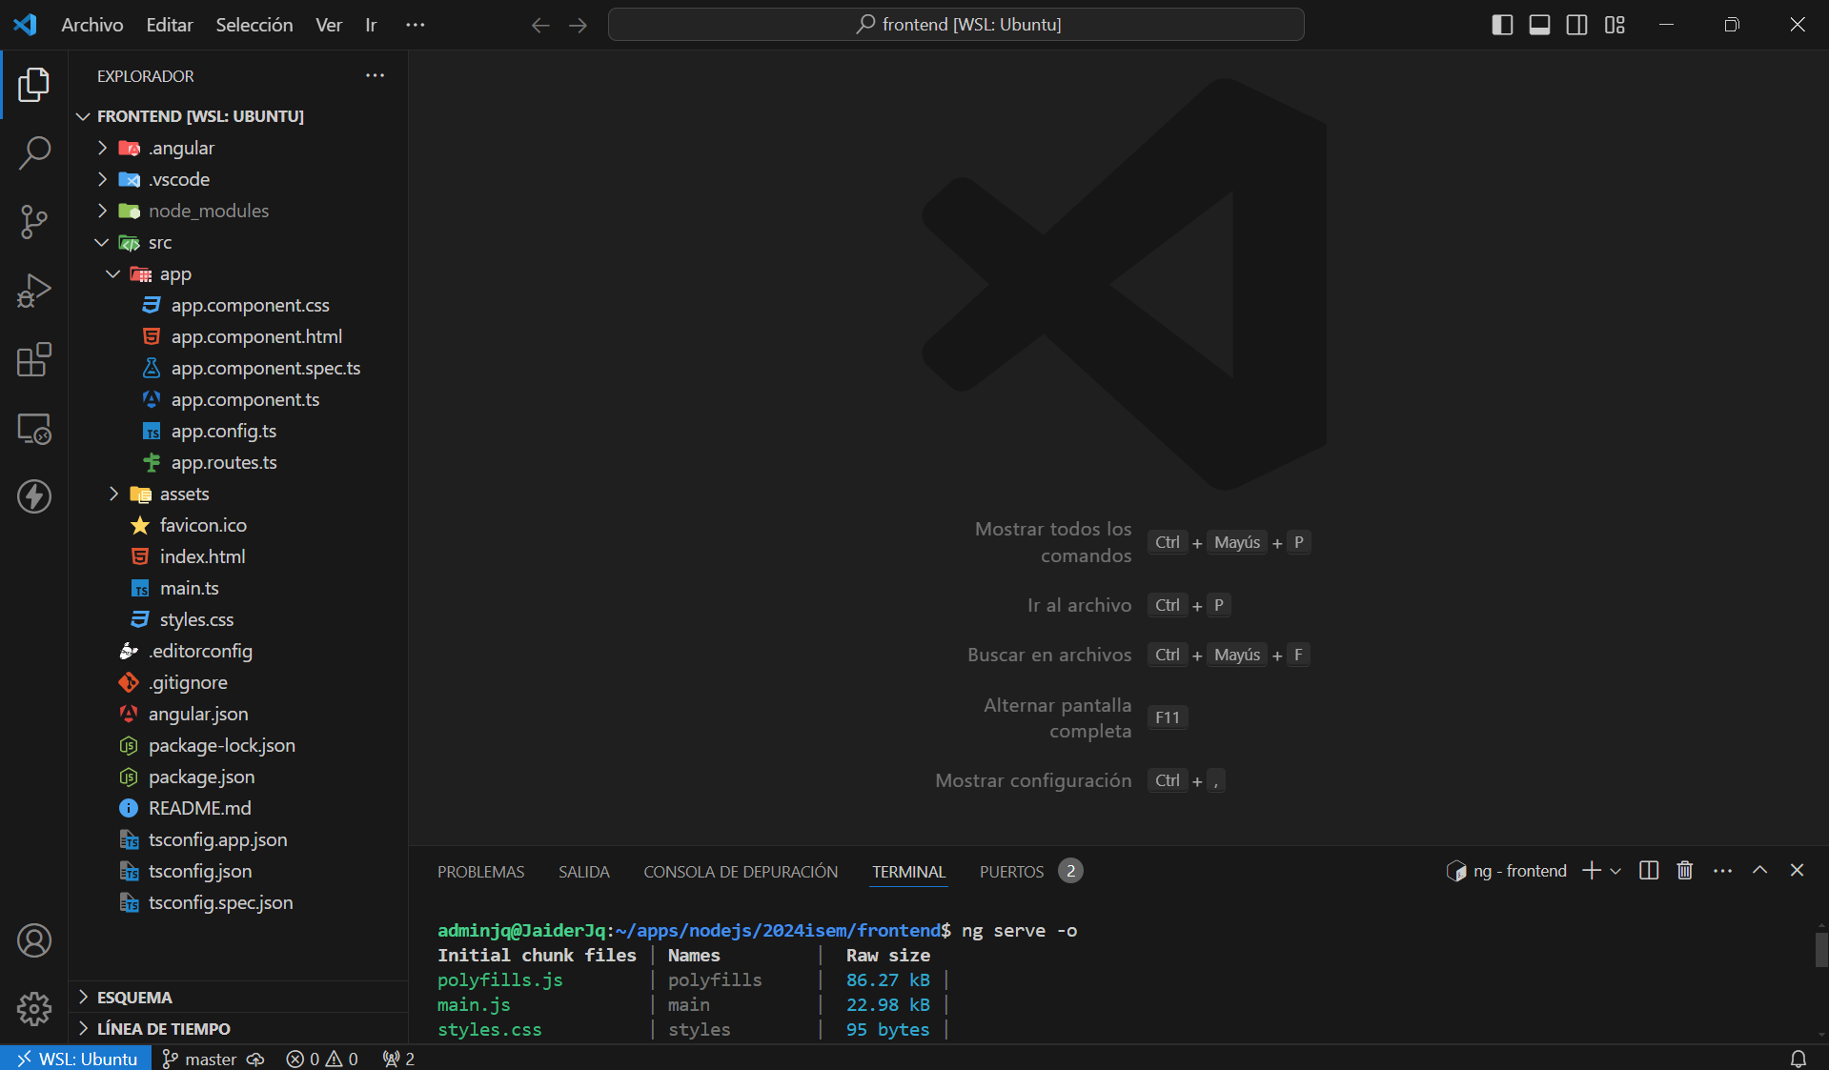Maximize panel size with up chevron
The height and width of the screenshot is (1070, 1829).
(x=1759, y=870)
